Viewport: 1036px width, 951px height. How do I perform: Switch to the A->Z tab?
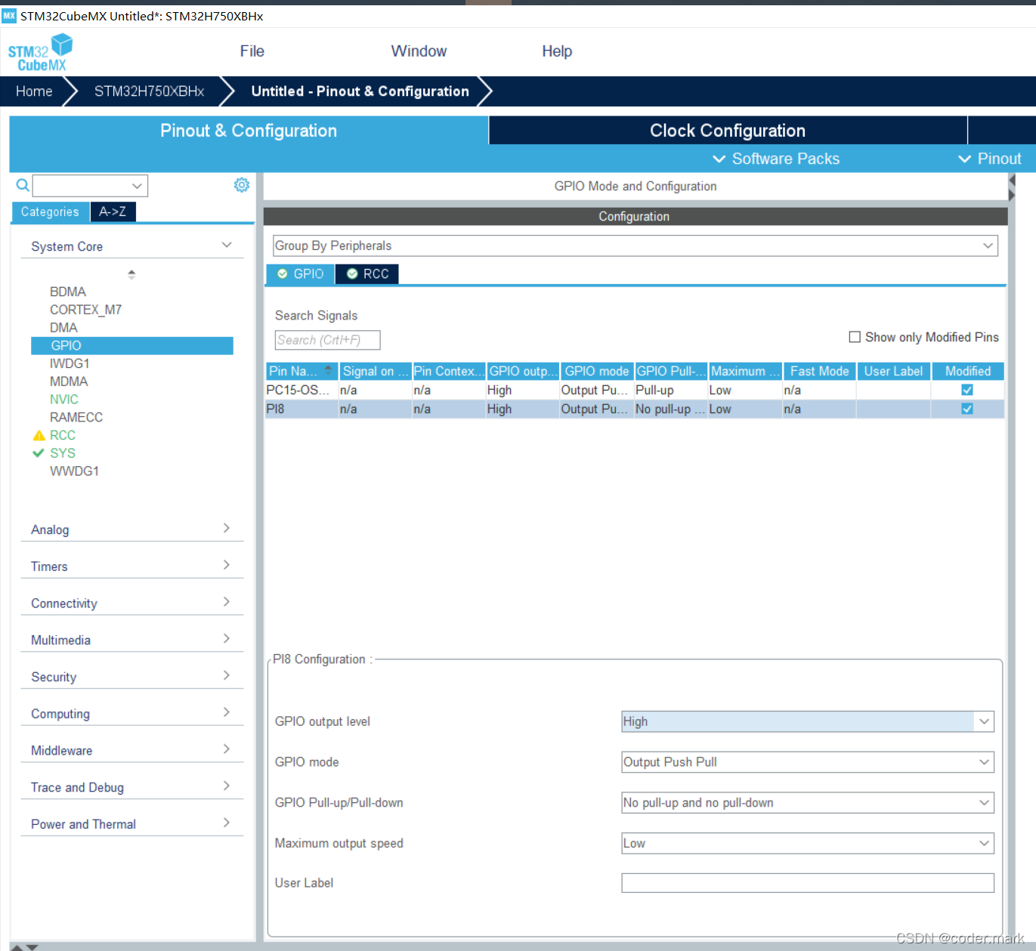pyautogui.click(x=113, y=212)
